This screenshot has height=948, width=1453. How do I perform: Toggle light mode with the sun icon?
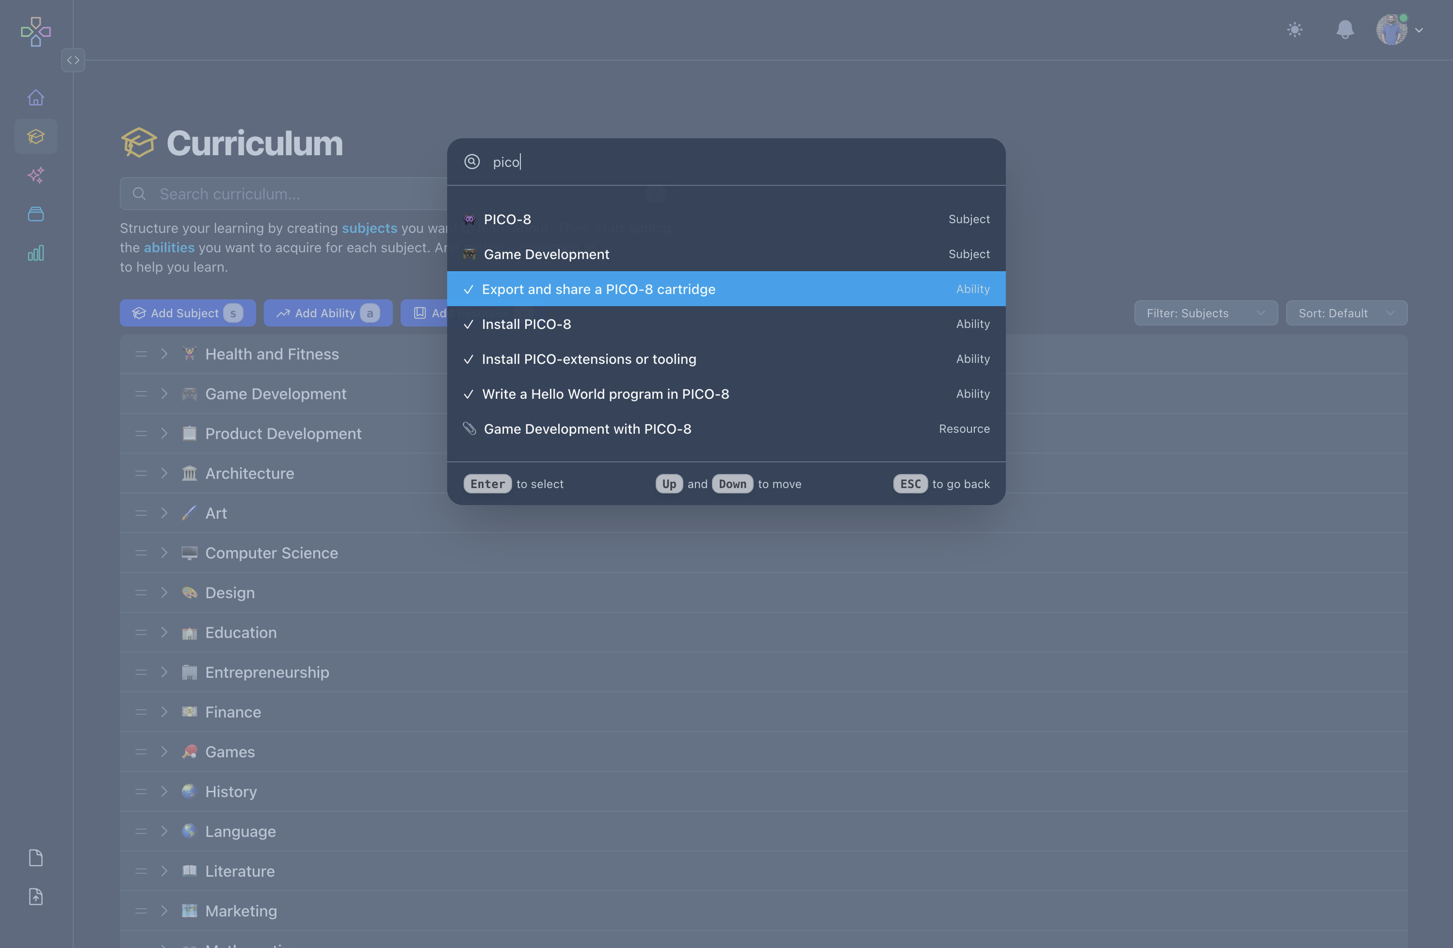click(1295, 29)
